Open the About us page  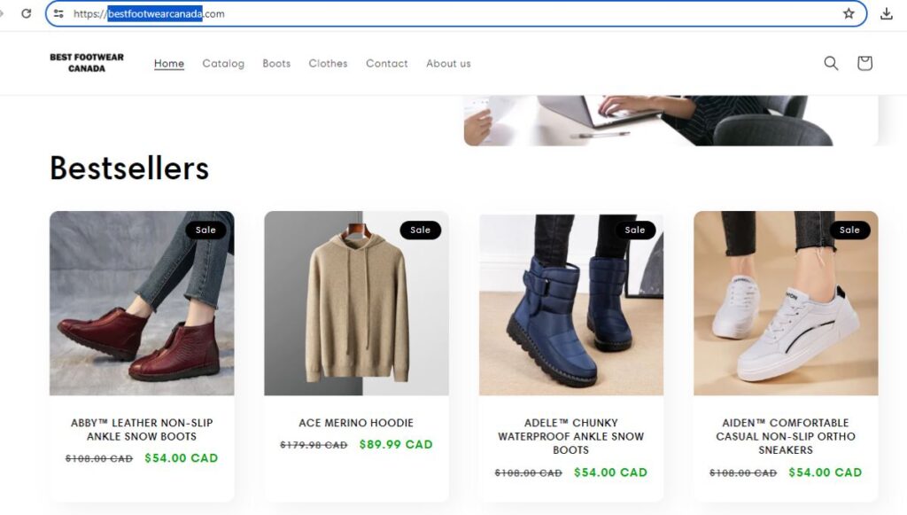pos(448,63)
